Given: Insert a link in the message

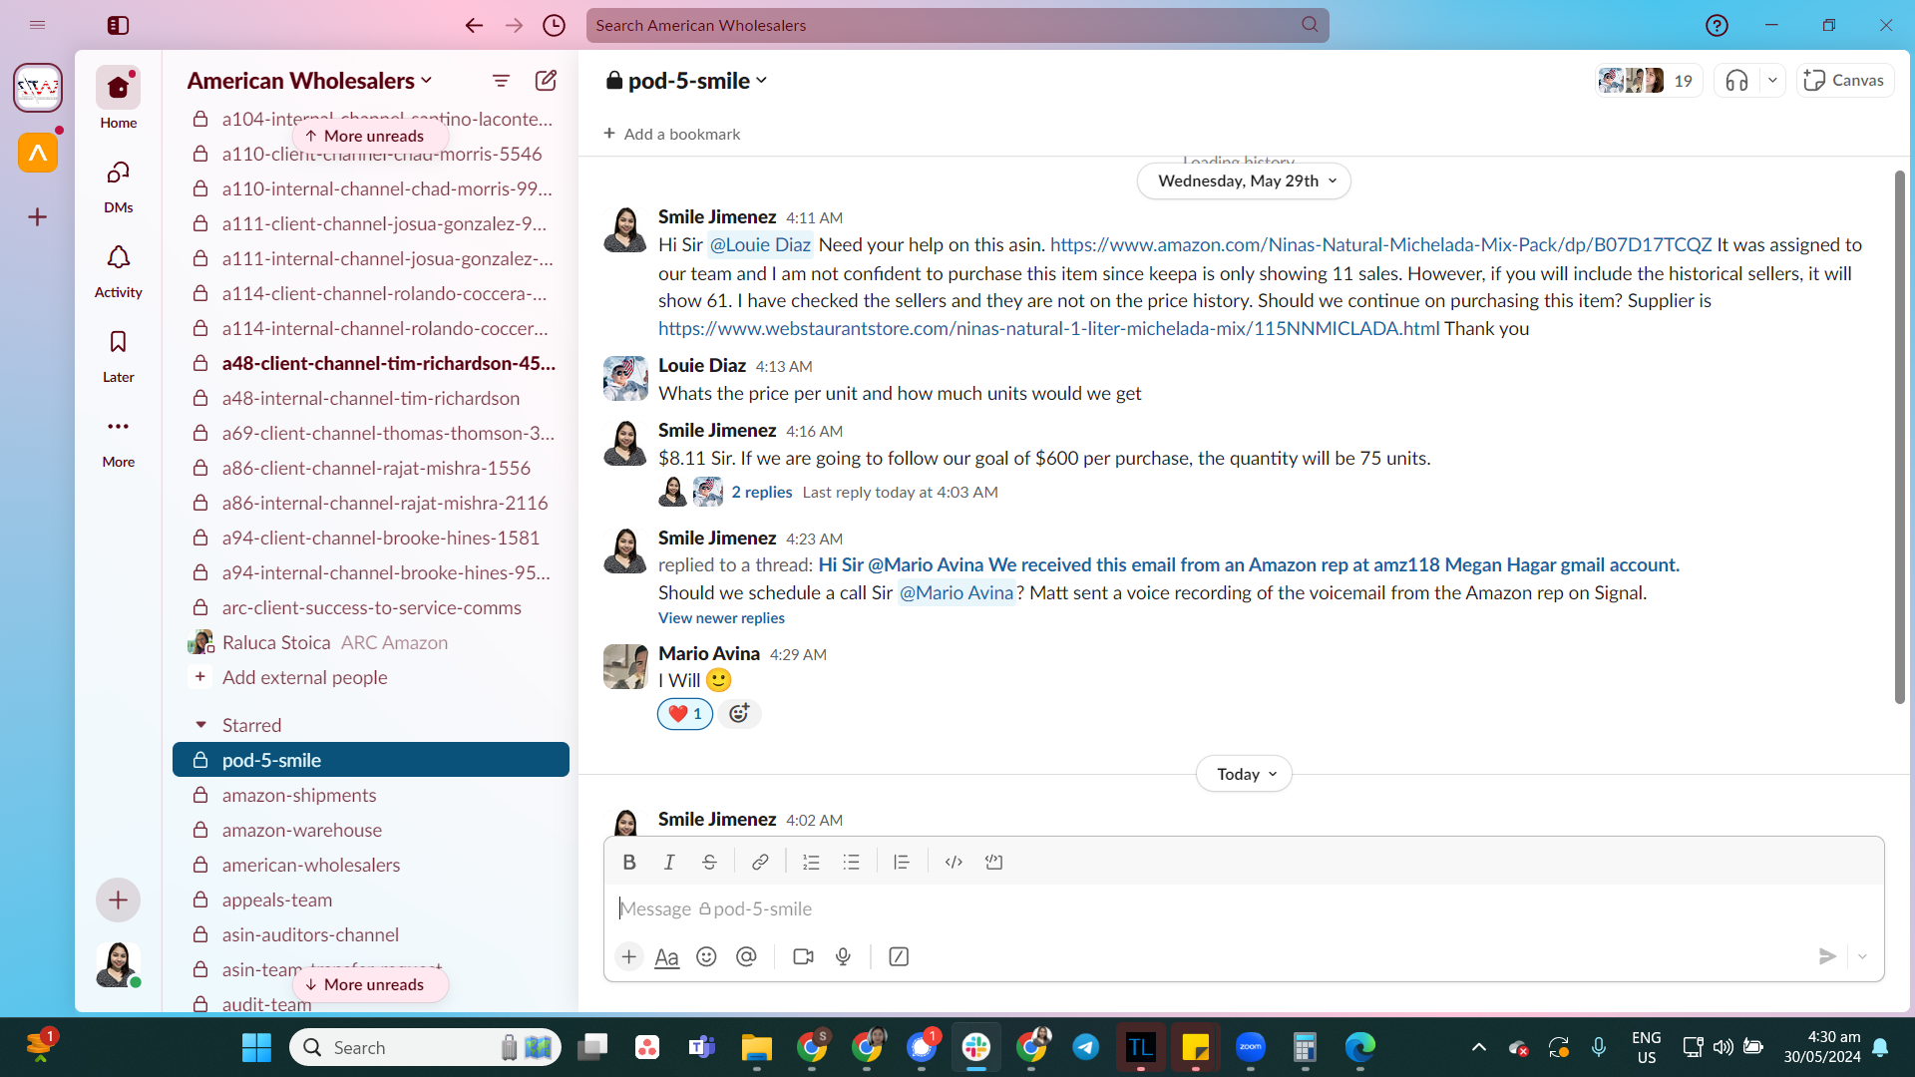Looking at the screenshot, I should (760, 863).
